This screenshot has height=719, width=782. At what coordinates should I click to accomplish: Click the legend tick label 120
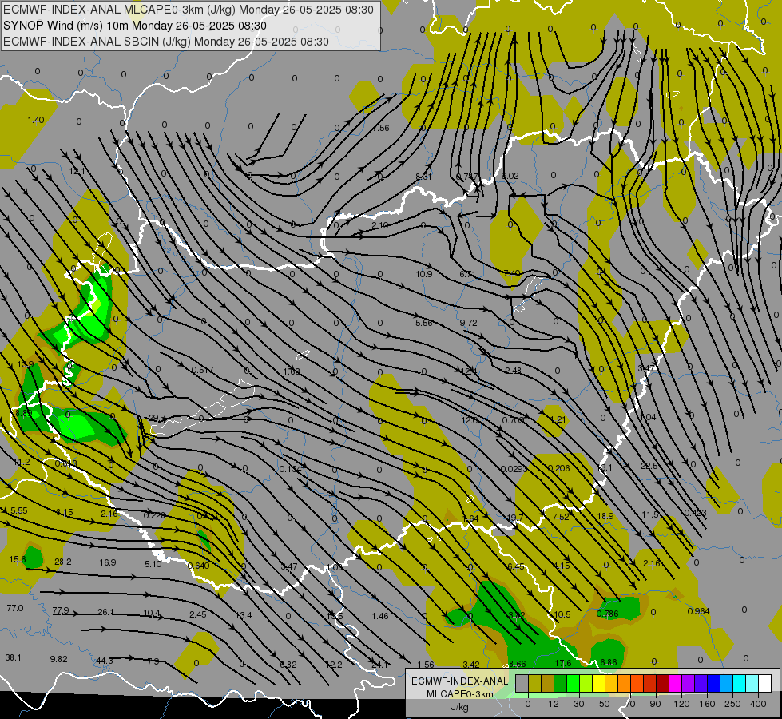681,704
